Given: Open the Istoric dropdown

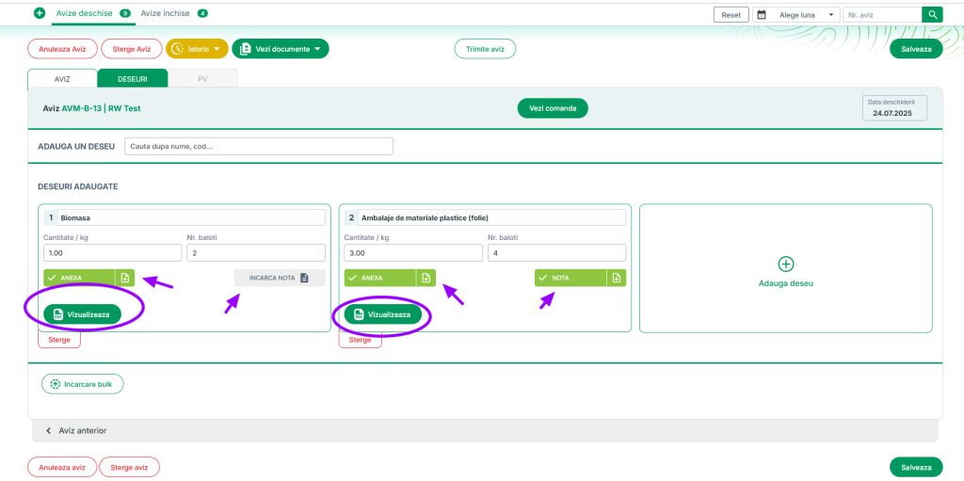Looking at the screenshot, I should point(197,49).
